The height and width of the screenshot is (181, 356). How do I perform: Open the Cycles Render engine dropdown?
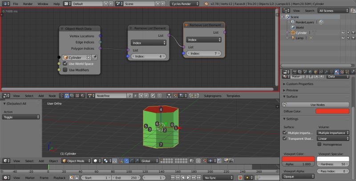click(184, 4)
